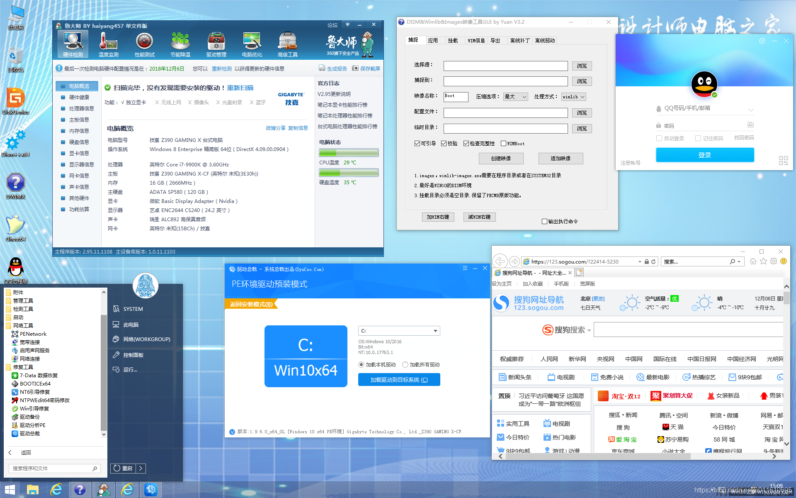The width and height of the screenshot is (796, 498).
Task: Open DWIMX desktop icon
Action: coord(16,186)
